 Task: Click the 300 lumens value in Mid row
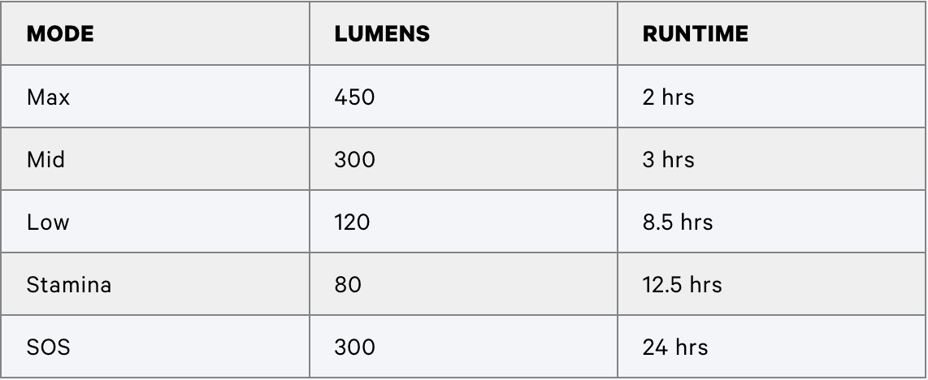354,160
